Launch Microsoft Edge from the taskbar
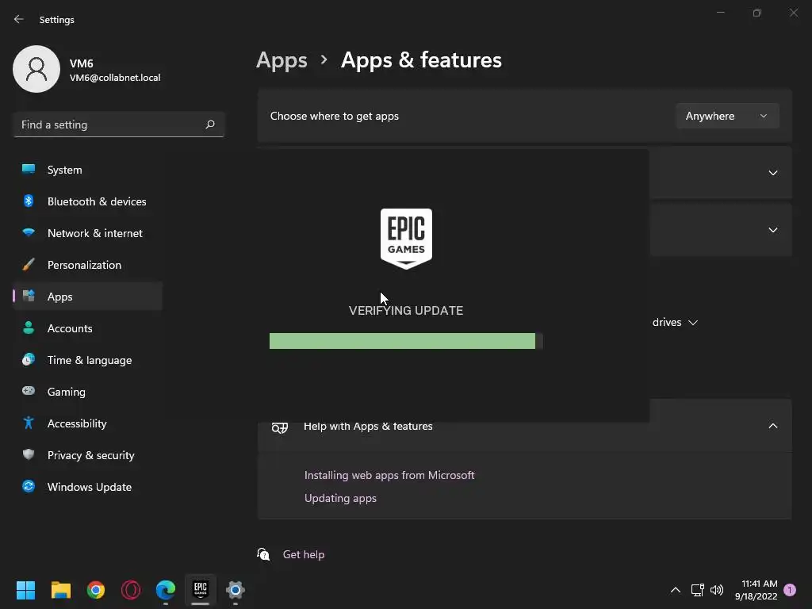 tap(166, 590)
